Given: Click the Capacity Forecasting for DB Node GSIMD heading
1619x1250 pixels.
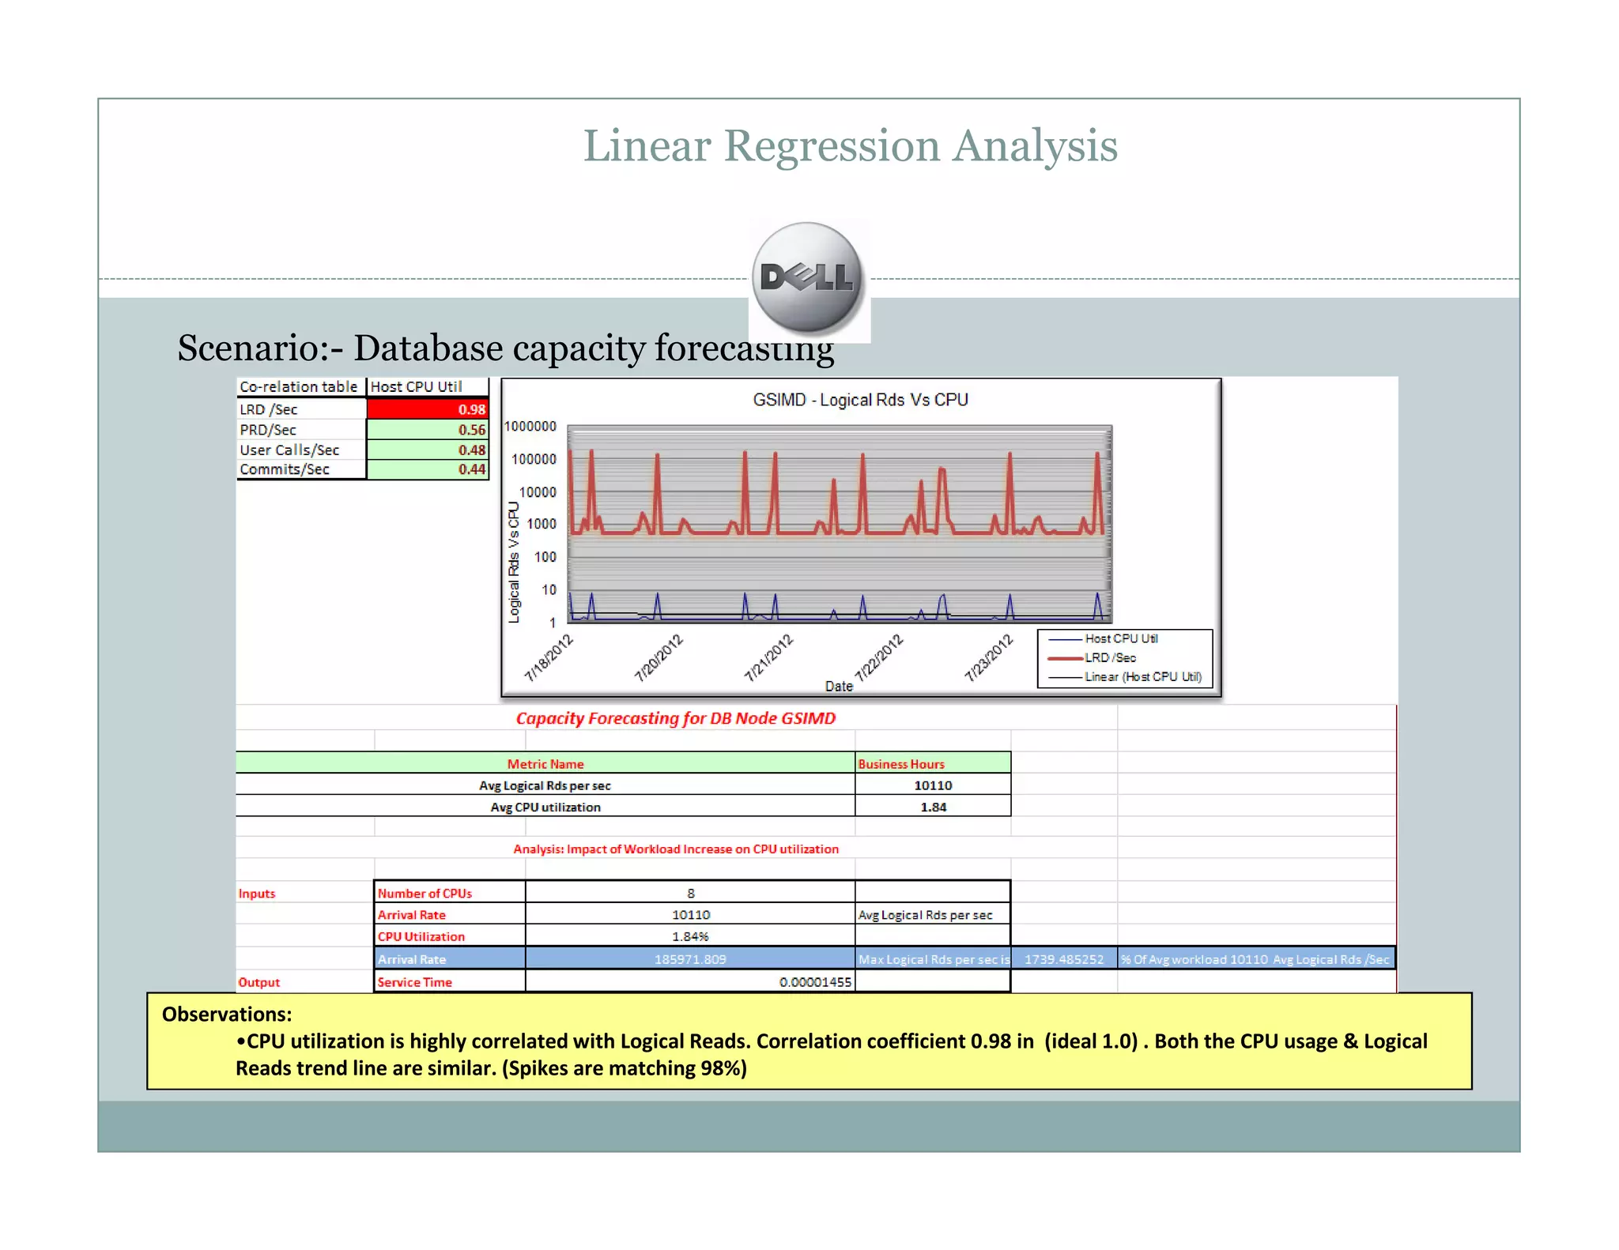Looking at the screenshot, I should click(675, 718).
